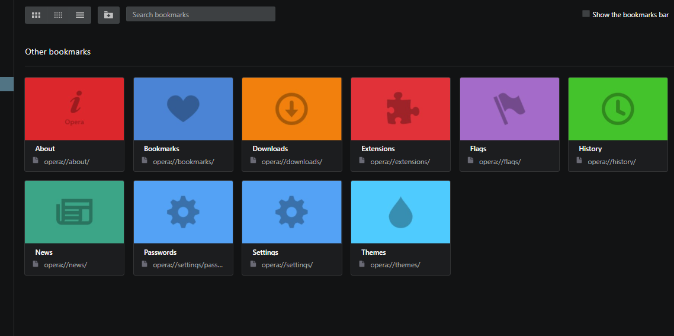The height and width of the screenshot is (336, 674).
Task: Click the History clock icon tile
Action: (x=618, y=109)
